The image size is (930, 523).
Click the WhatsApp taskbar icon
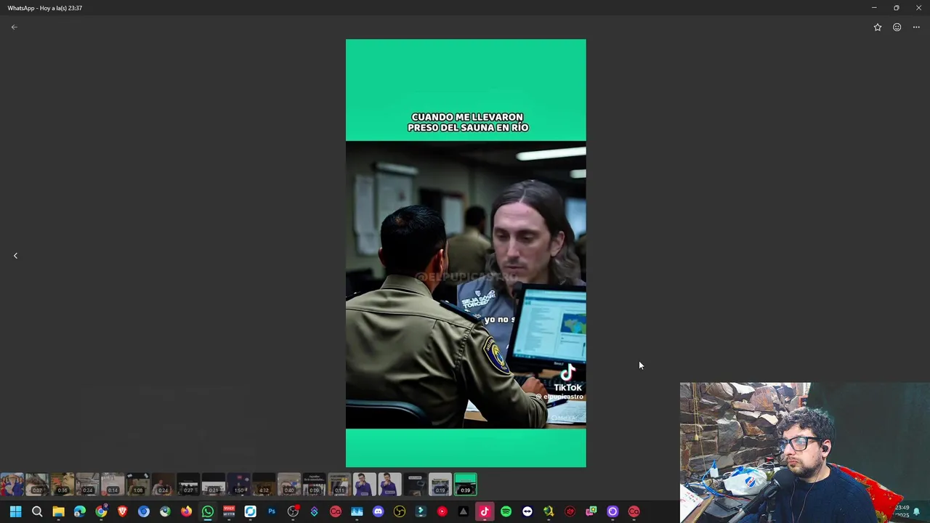(x=208, y=511)
